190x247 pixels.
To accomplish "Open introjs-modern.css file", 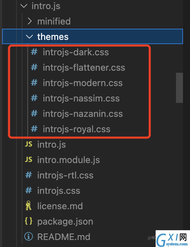I will [x=83, y=83].
